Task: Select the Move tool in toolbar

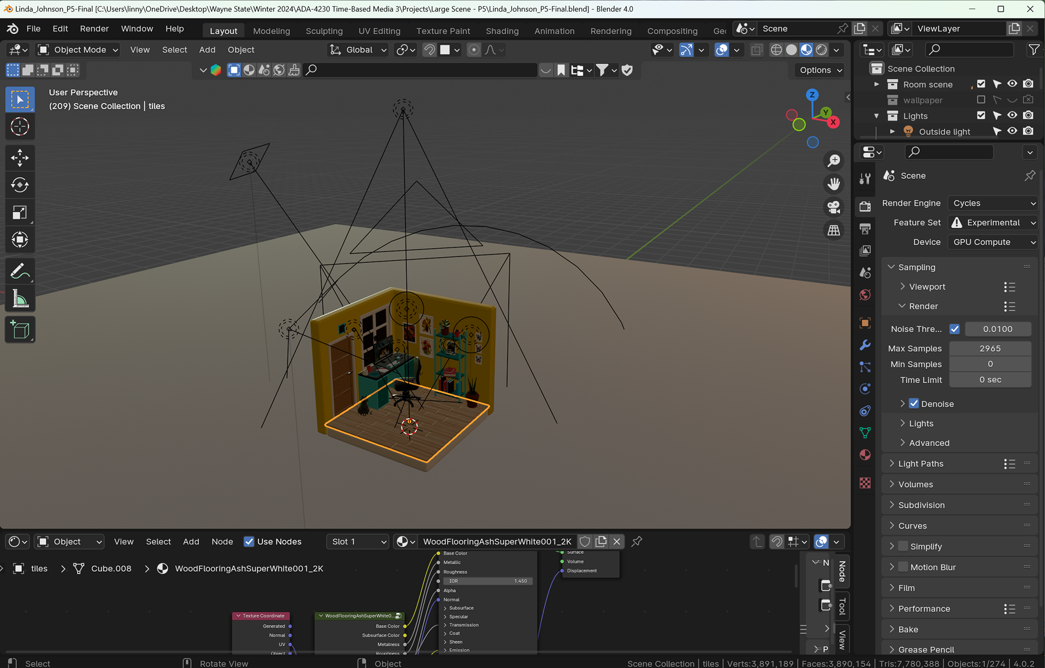Action: [20, 158]
